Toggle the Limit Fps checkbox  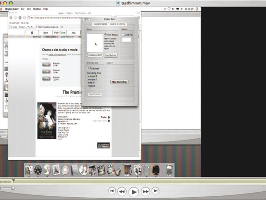[123, 35]
